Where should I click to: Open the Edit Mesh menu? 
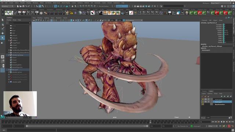pos(48,3)
